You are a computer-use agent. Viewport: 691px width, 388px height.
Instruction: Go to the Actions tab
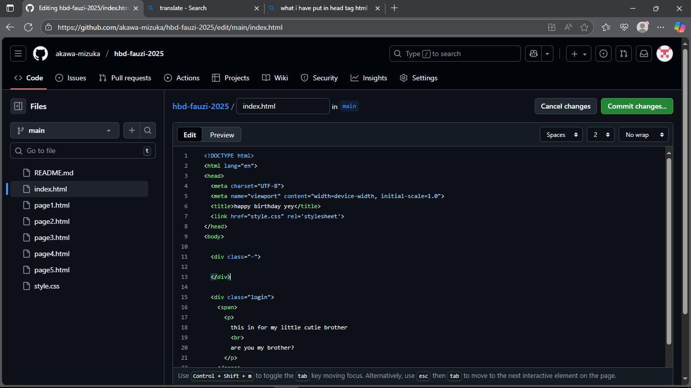pyautogui.click(x=182, y=78)
